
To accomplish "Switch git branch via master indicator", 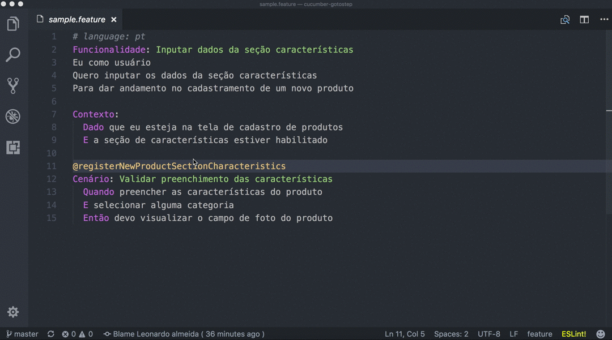I will tap(22, 334).
